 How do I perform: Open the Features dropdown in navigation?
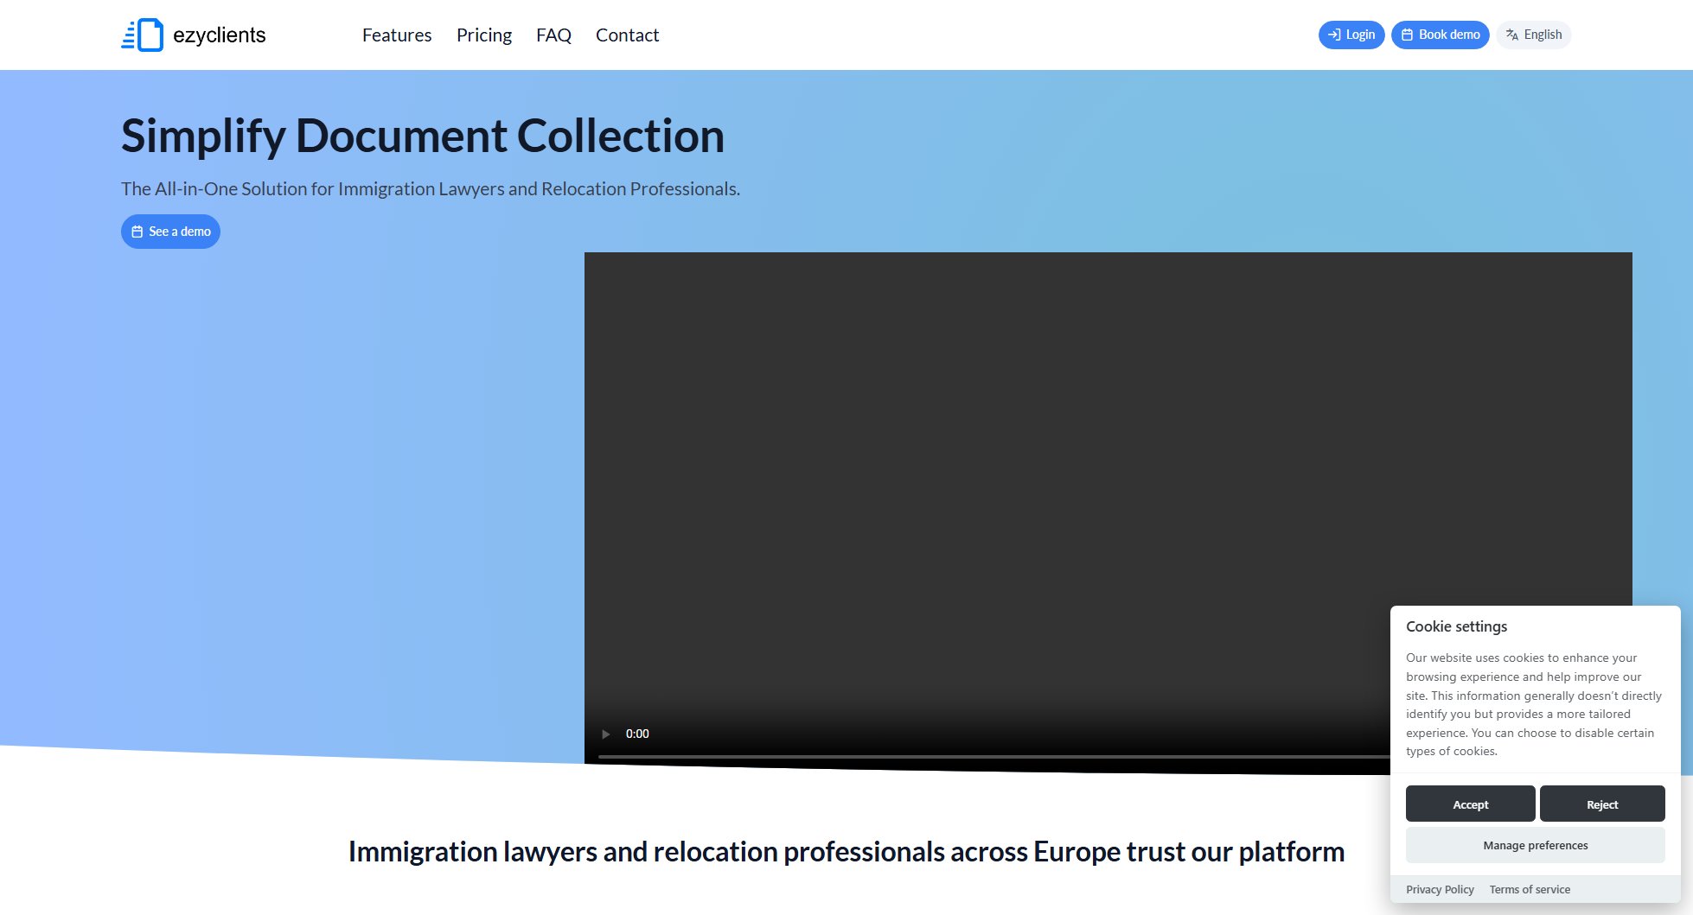click(x=397, y=35)
